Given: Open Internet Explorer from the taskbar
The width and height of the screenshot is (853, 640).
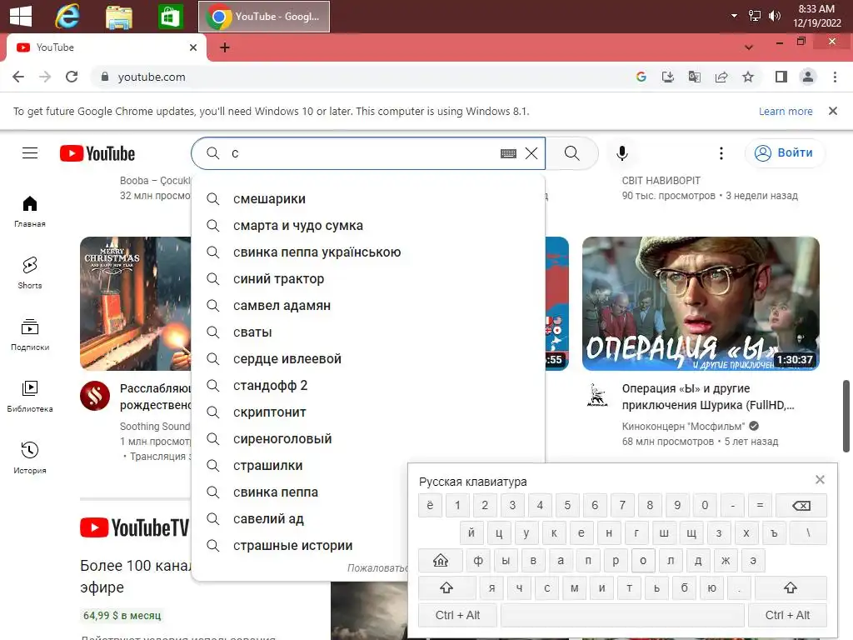Looking at the screenshot, I should click(67, 17).
